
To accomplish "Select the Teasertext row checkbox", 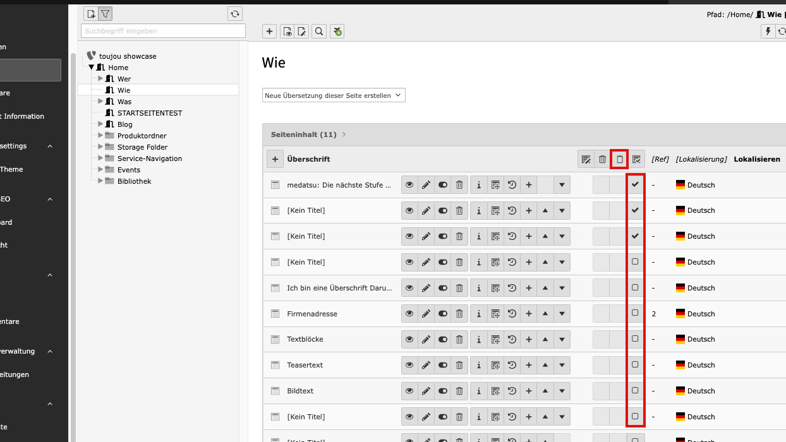I will (x=635, y=364).
